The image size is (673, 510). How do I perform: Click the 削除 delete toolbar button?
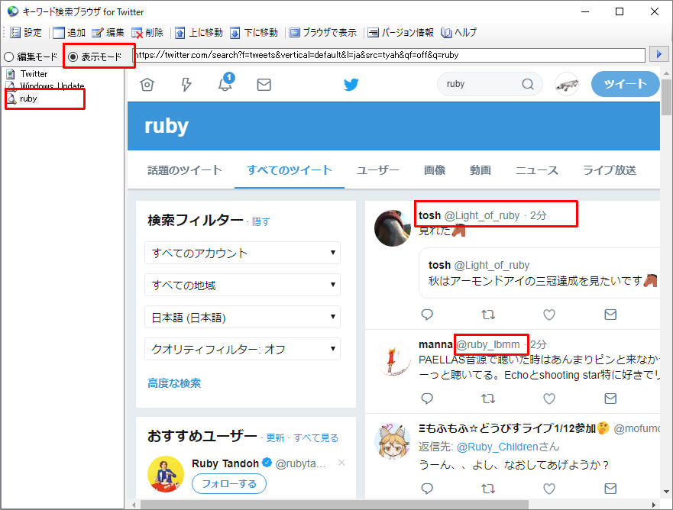pyautogui.click(x=147, y=33)
